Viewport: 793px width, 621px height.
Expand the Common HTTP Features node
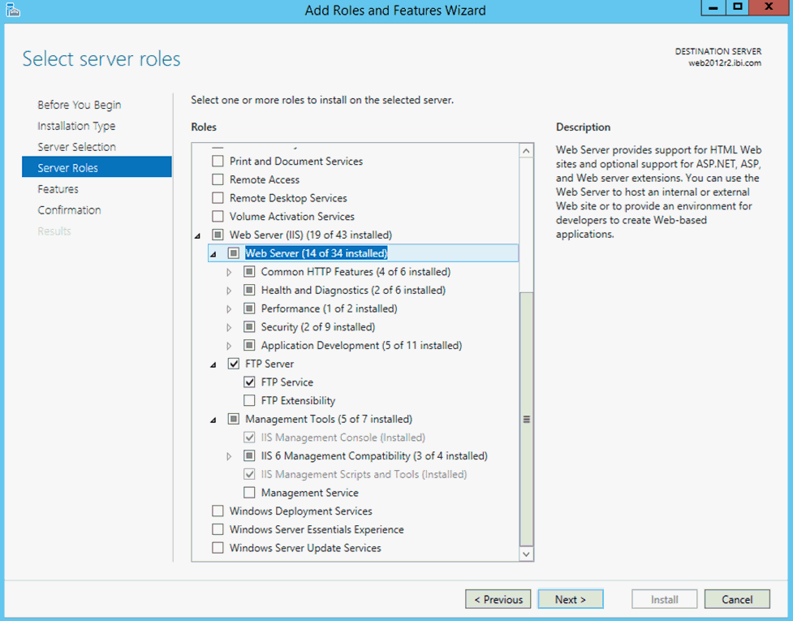(229, 272)
